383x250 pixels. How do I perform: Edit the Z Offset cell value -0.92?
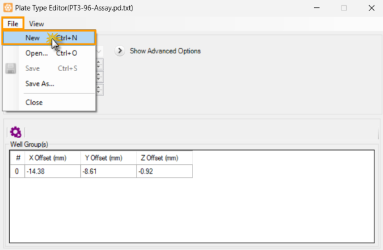tap(164, 171)
